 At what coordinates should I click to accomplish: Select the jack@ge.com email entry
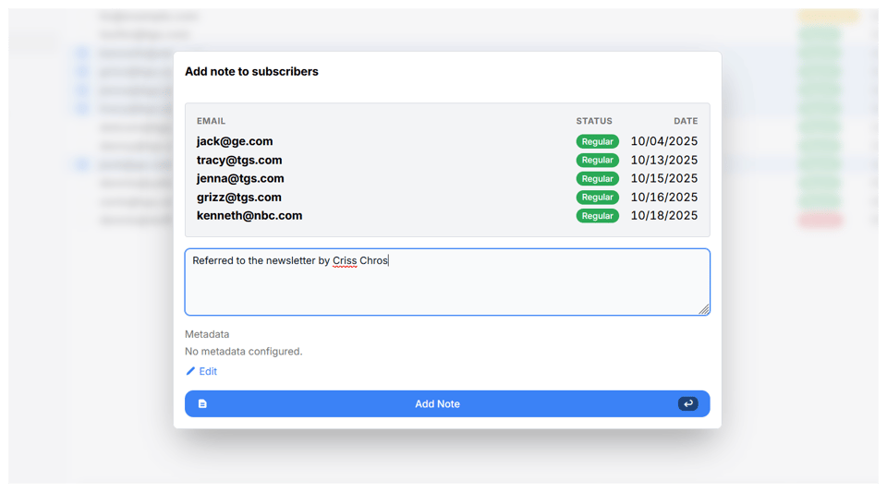pos(235,141)
